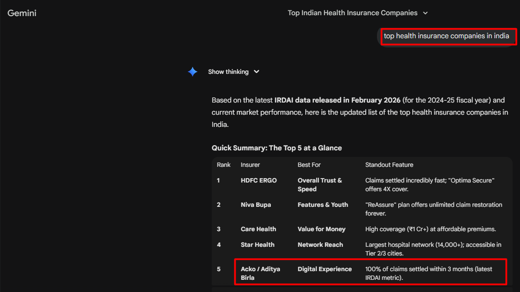520x292 pixels.
Task: Click the Care Health insurer cell
Action: coord(258,229)
